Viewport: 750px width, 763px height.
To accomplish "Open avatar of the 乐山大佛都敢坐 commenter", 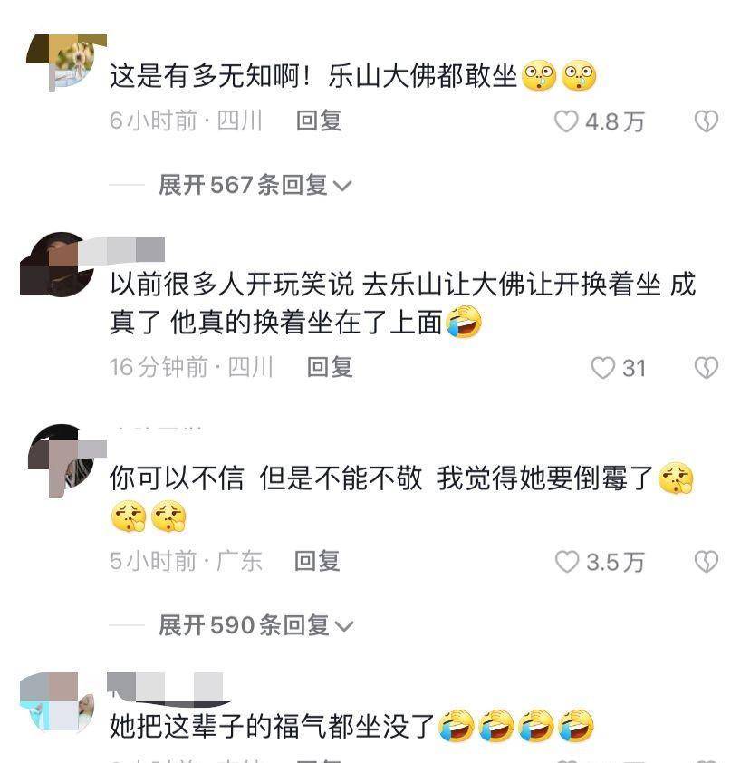I will click(66, 63).
